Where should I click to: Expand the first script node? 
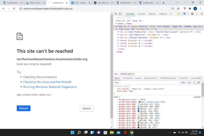point(118,40)
